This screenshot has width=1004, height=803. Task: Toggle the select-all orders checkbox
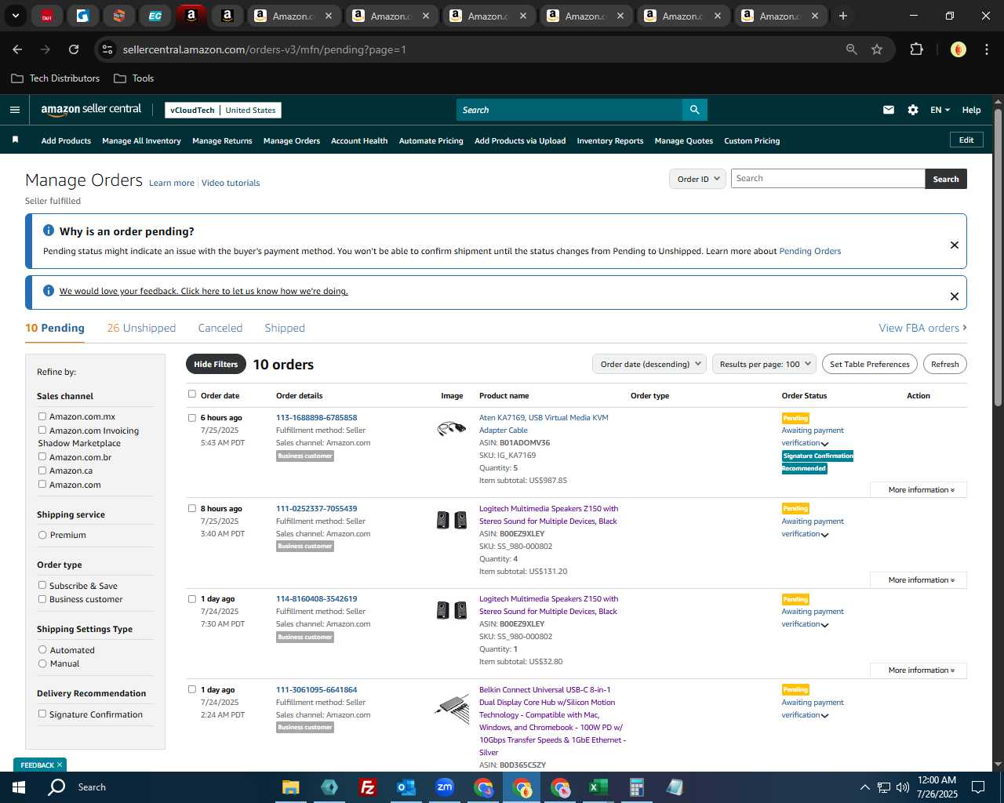192,394
